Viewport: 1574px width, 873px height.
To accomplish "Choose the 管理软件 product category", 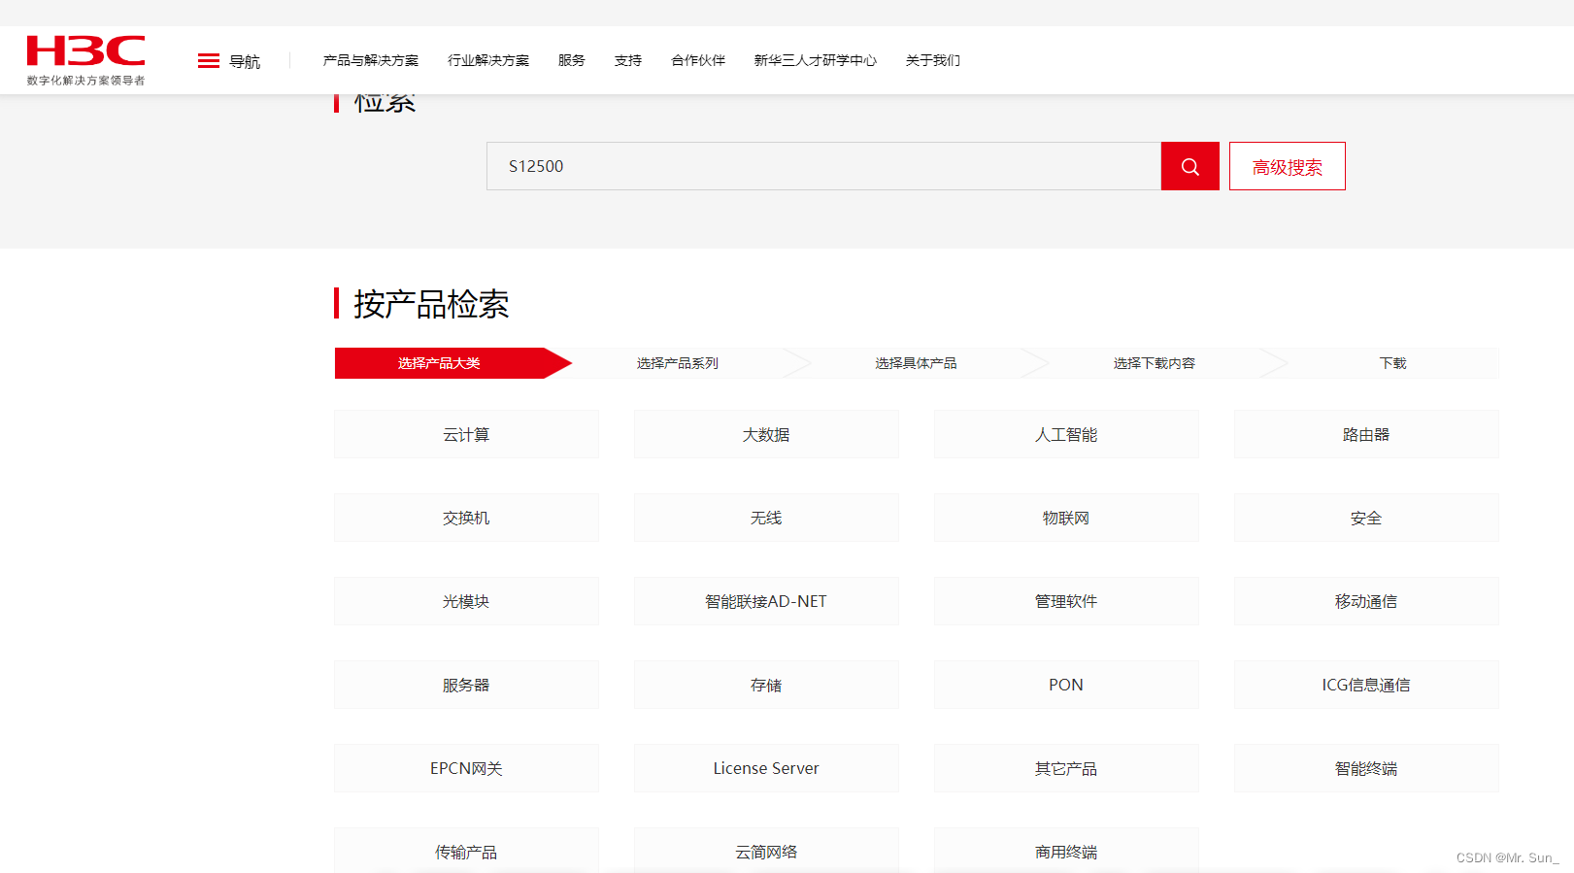I will [1066, 601].
